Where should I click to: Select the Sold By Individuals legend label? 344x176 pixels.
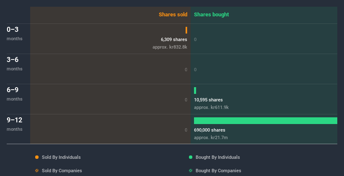point(61,157)
